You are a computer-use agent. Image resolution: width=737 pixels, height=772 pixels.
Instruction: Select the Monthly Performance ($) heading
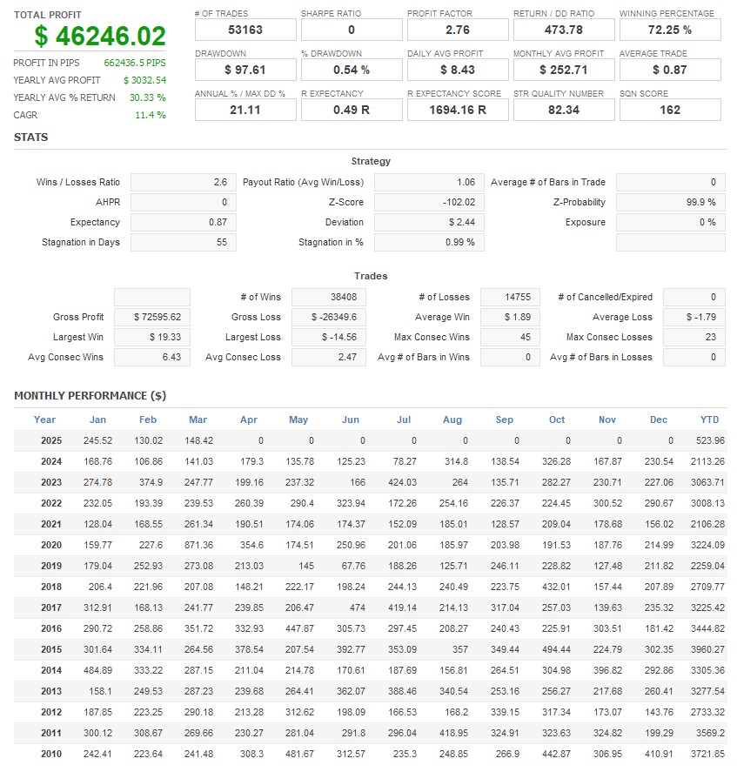pos(90,396)
